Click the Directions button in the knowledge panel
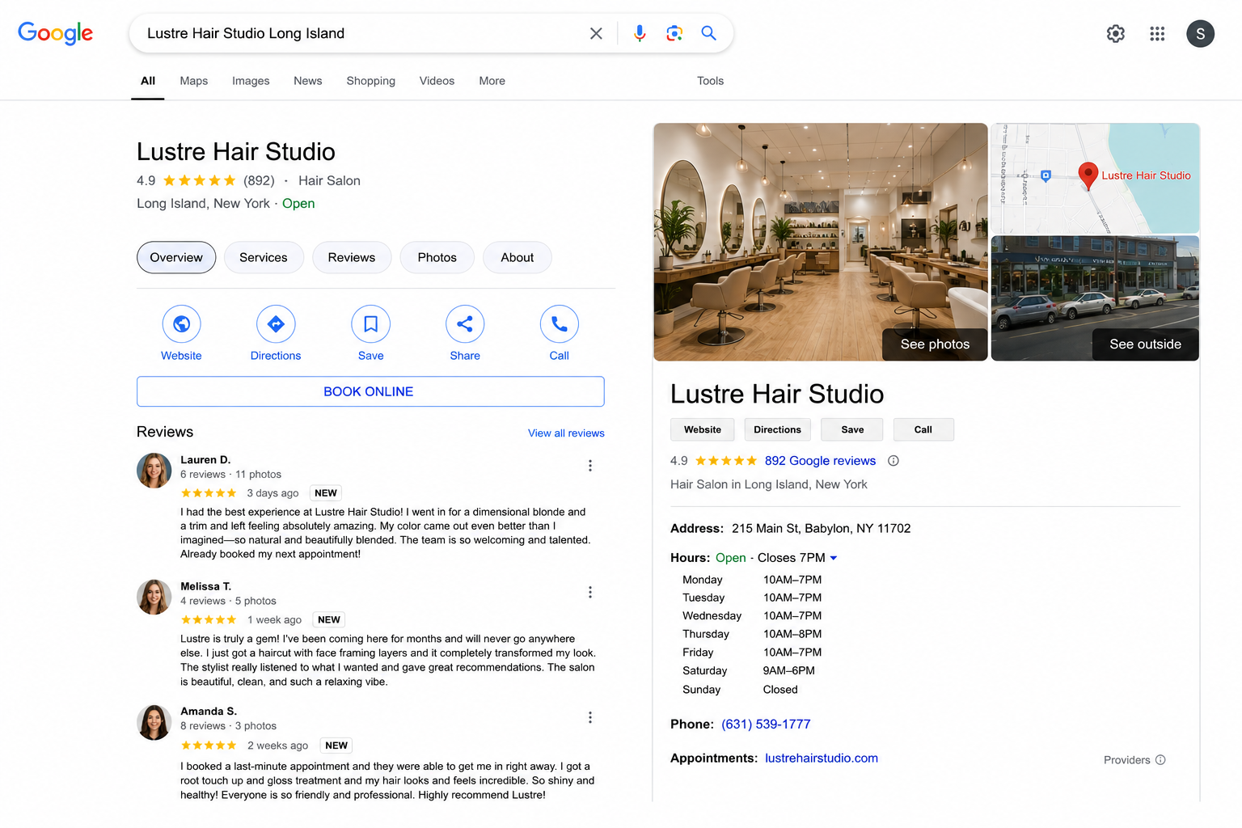The image size is (1242, 828). [x=778, y=429]
